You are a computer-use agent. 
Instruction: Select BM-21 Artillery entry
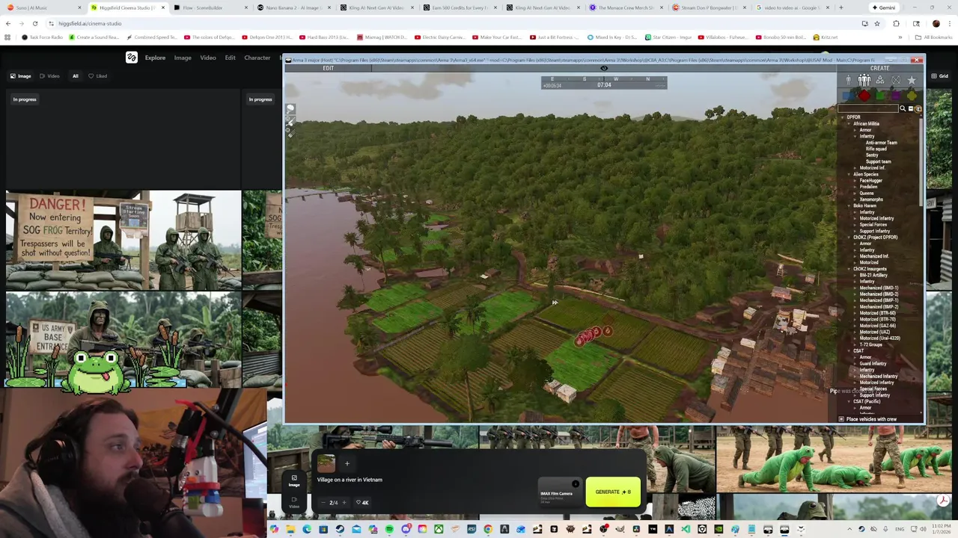[x=873, y=275]
